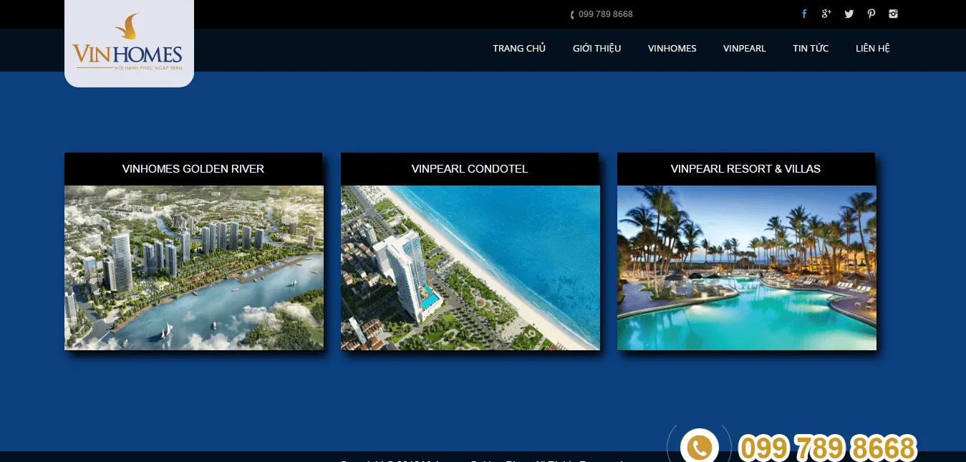Open Vinpearl navigation item
966x462 pixels.
745,49
